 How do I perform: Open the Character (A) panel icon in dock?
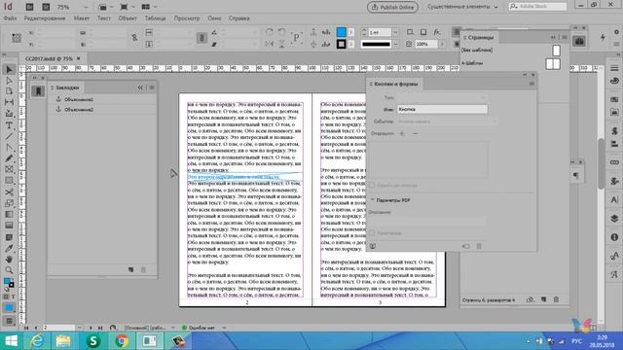(x=614, y=199)
